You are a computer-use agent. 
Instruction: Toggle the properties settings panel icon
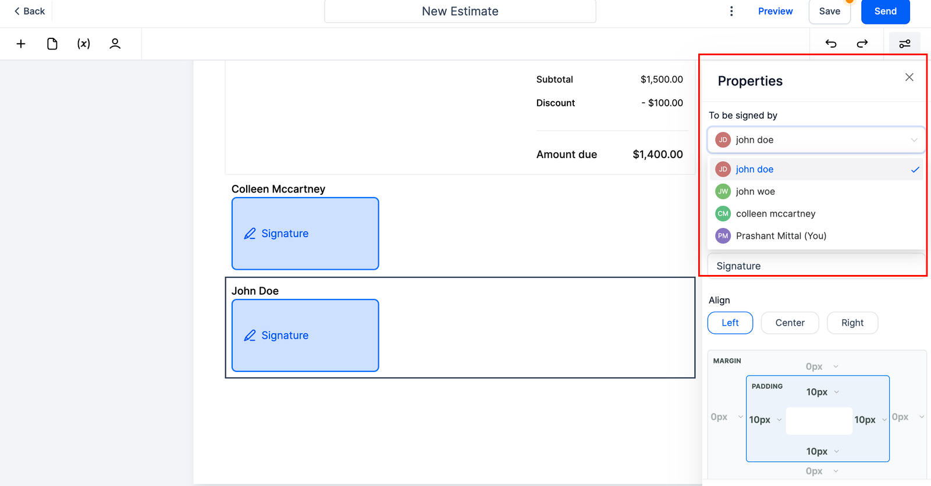tap(905, 44)
